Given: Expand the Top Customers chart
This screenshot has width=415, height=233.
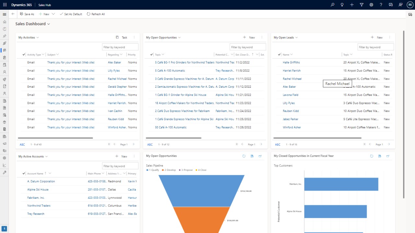Looking at the screenshot, I should [388, 156].
